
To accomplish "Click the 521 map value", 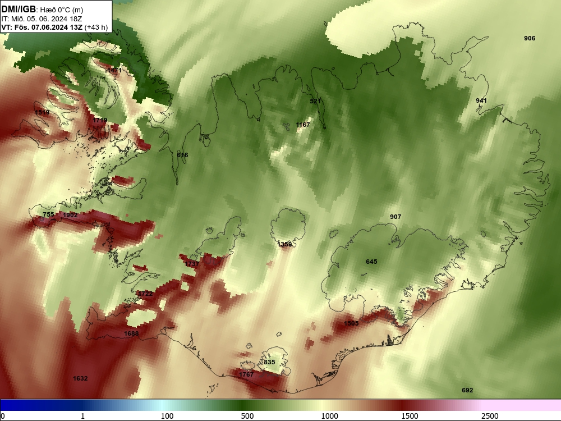I will click(315, 101).
